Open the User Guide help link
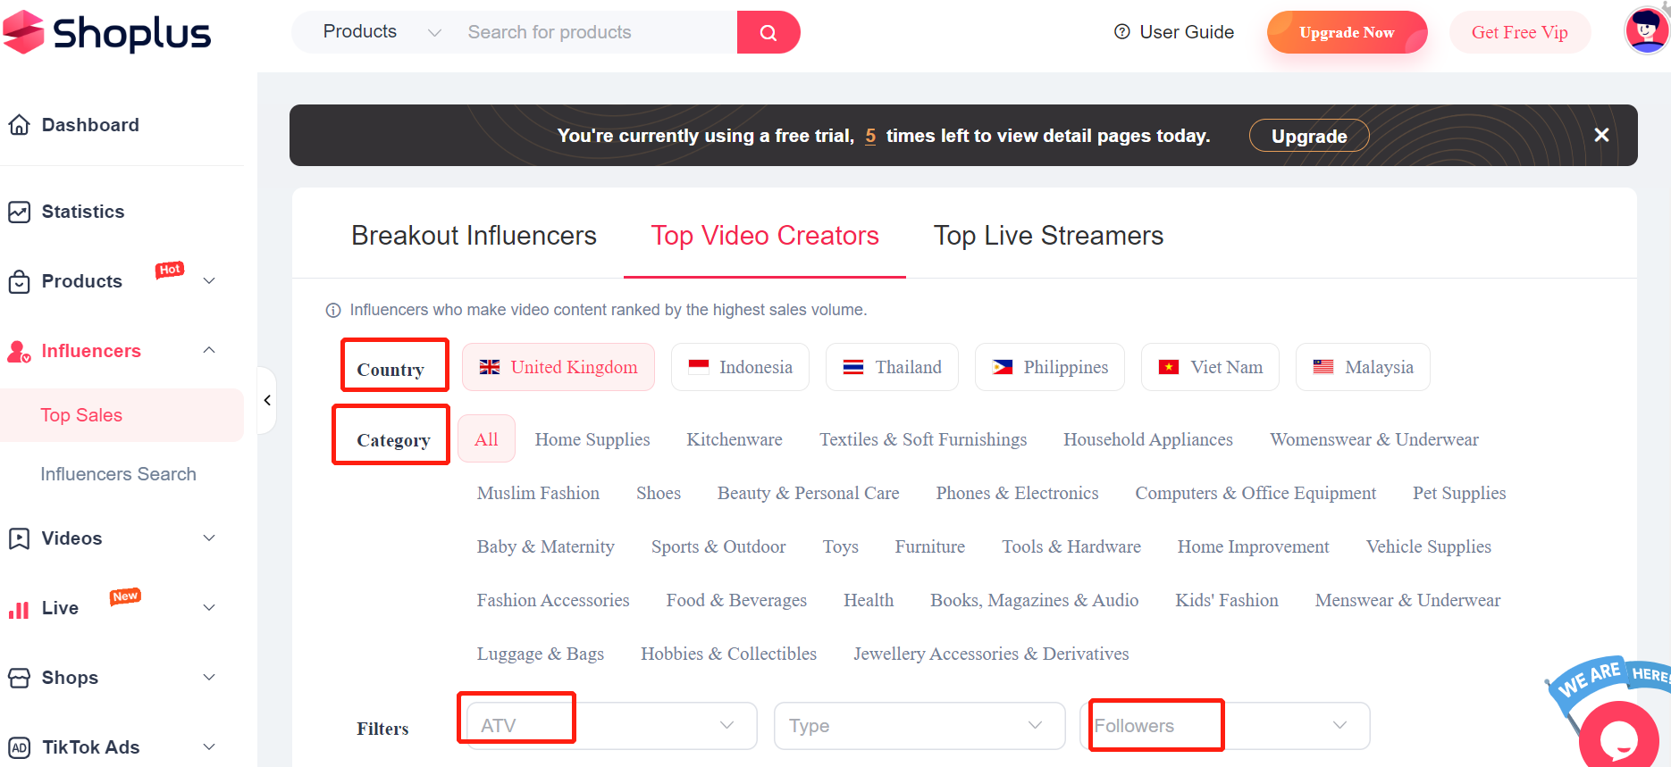Image resolution: width=1671 pixels, height=767 pixels. 1174,32
